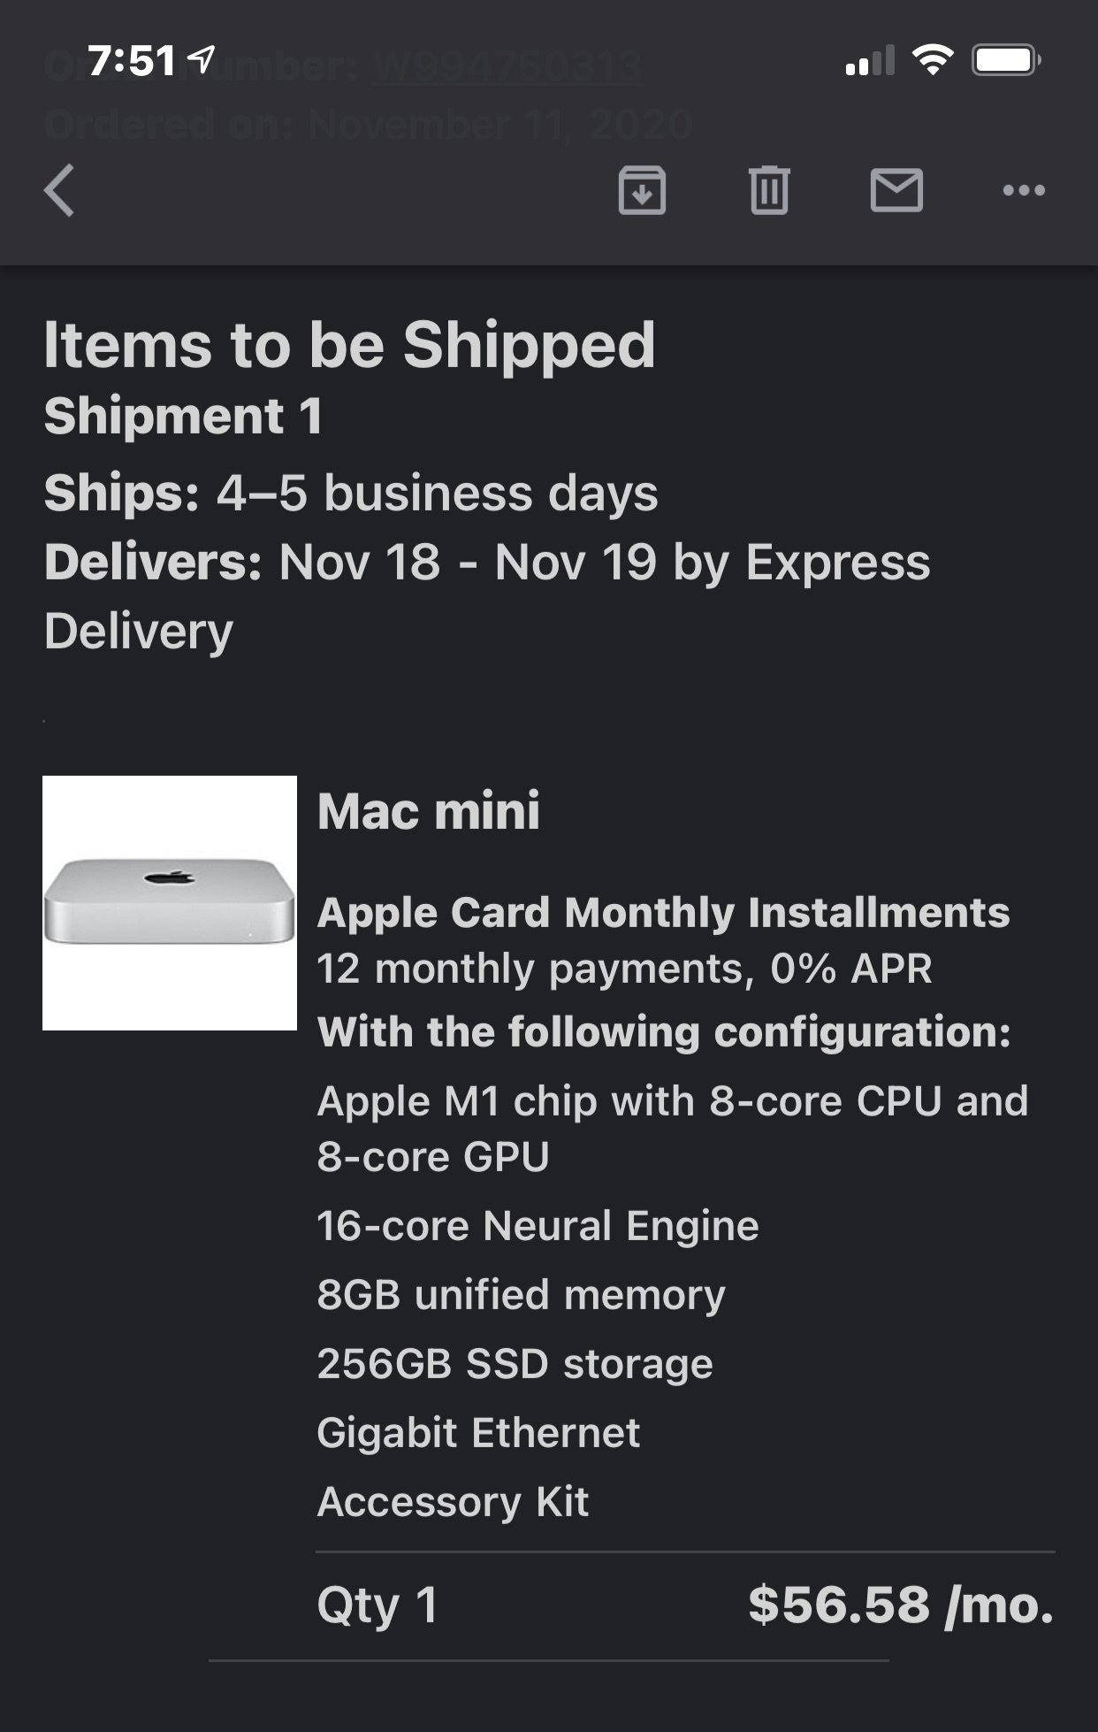
Task: Archive this email with the archive icon
Action: (642, 190)
